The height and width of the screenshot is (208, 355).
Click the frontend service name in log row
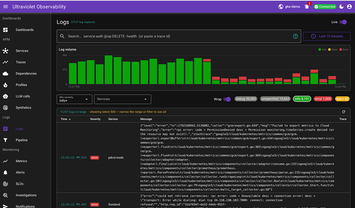click(114, 205)
